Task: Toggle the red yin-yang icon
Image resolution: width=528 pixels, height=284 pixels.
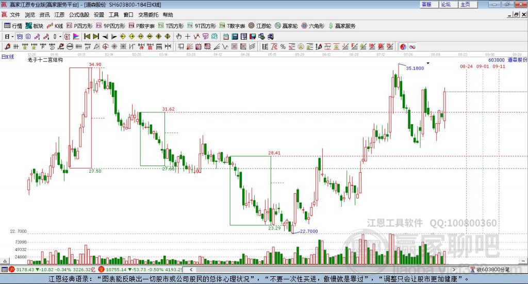Action: [403, 47]
